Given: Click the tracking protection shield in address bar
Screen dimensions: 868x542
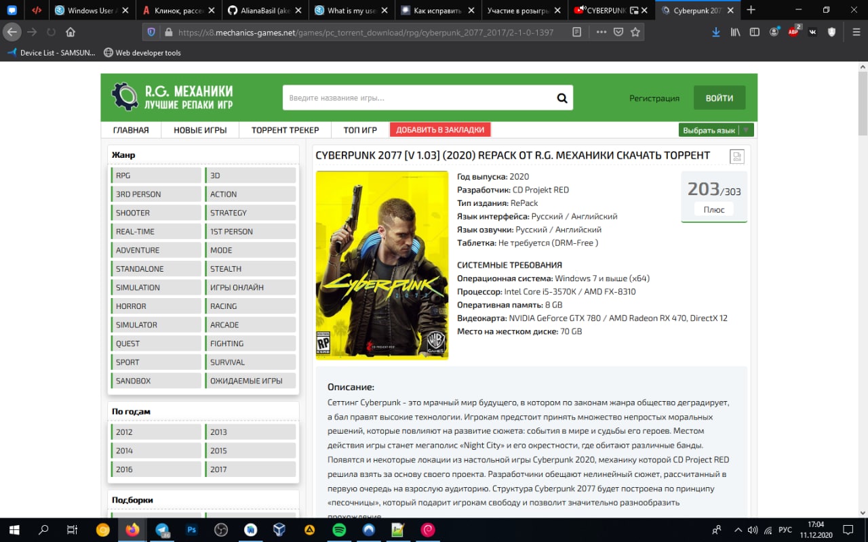Looking at the screenshot, I should click(151, 32).
